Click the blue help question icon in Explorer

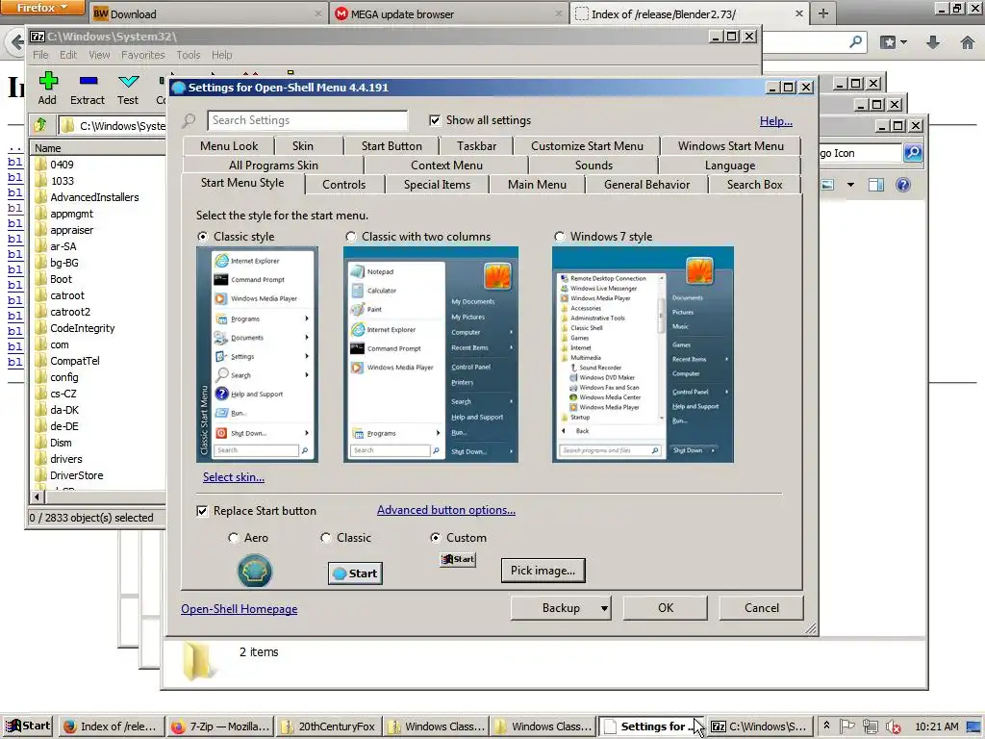pyautogui.click(x=902, y=185)
